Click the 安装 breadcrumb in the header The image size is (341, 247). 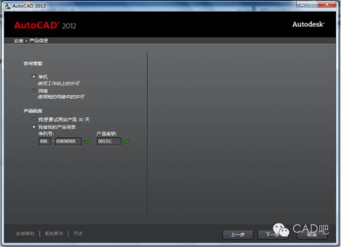coord(19,40)
